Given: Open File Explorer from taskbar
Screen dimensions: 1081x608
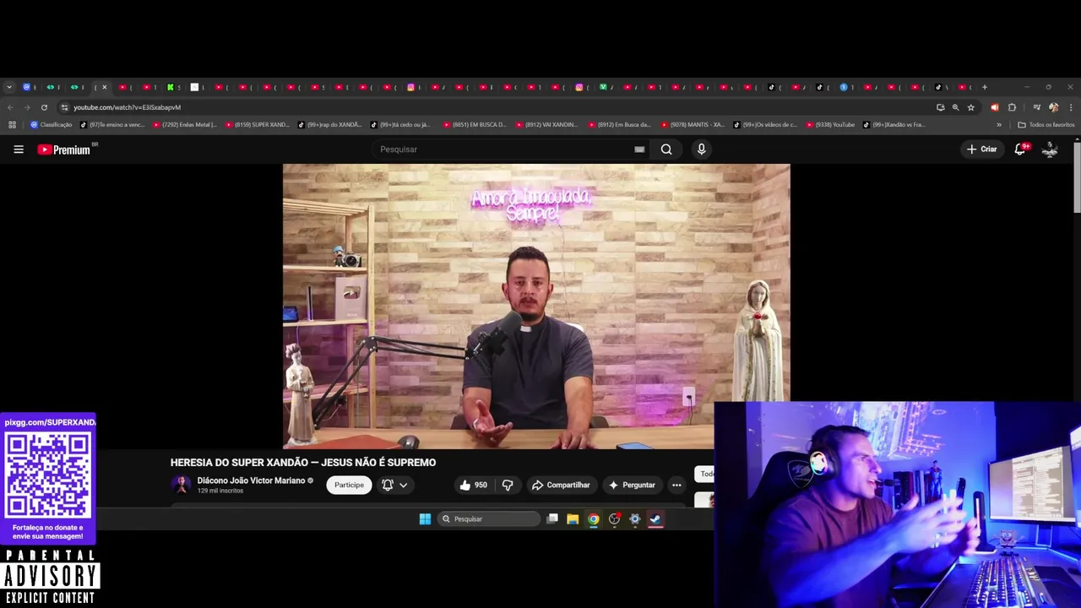Looking at the screenshot, I should click(573, 519).
